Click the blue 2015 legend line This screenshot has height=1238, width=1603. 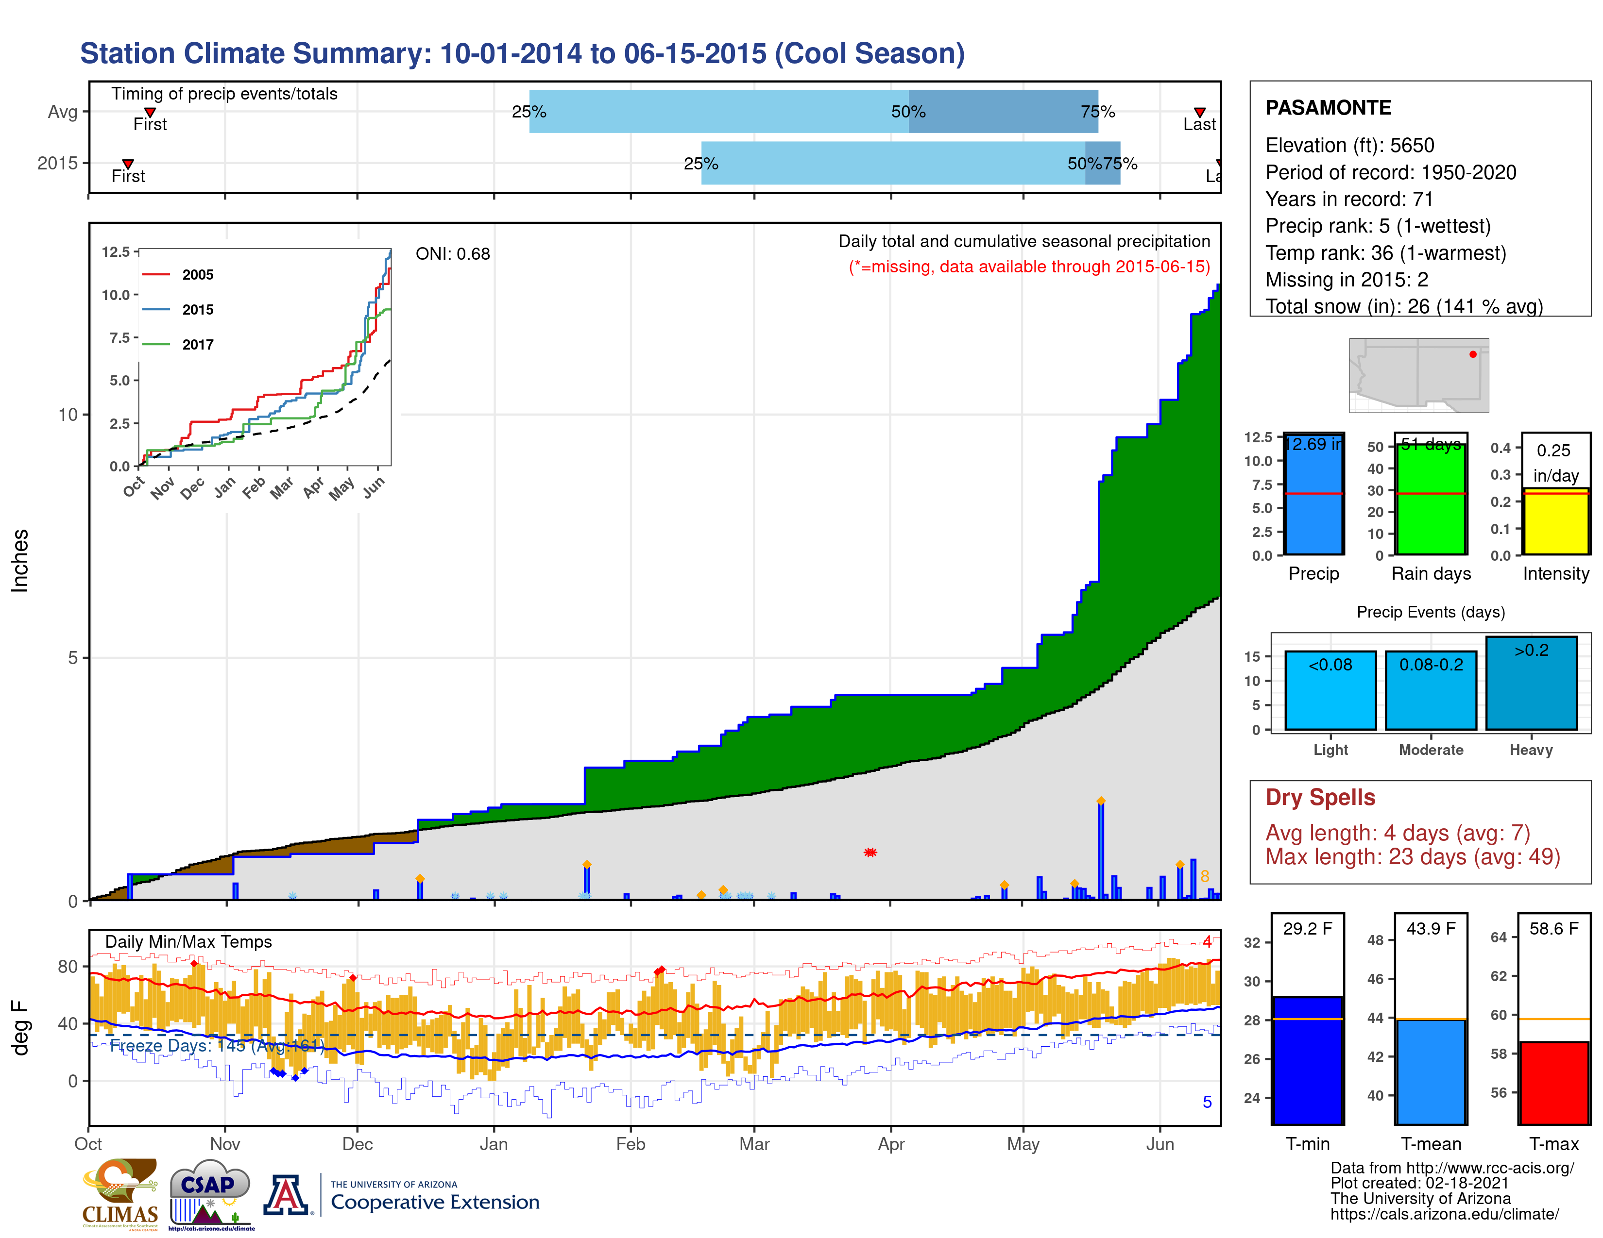[x=155, y=310]
